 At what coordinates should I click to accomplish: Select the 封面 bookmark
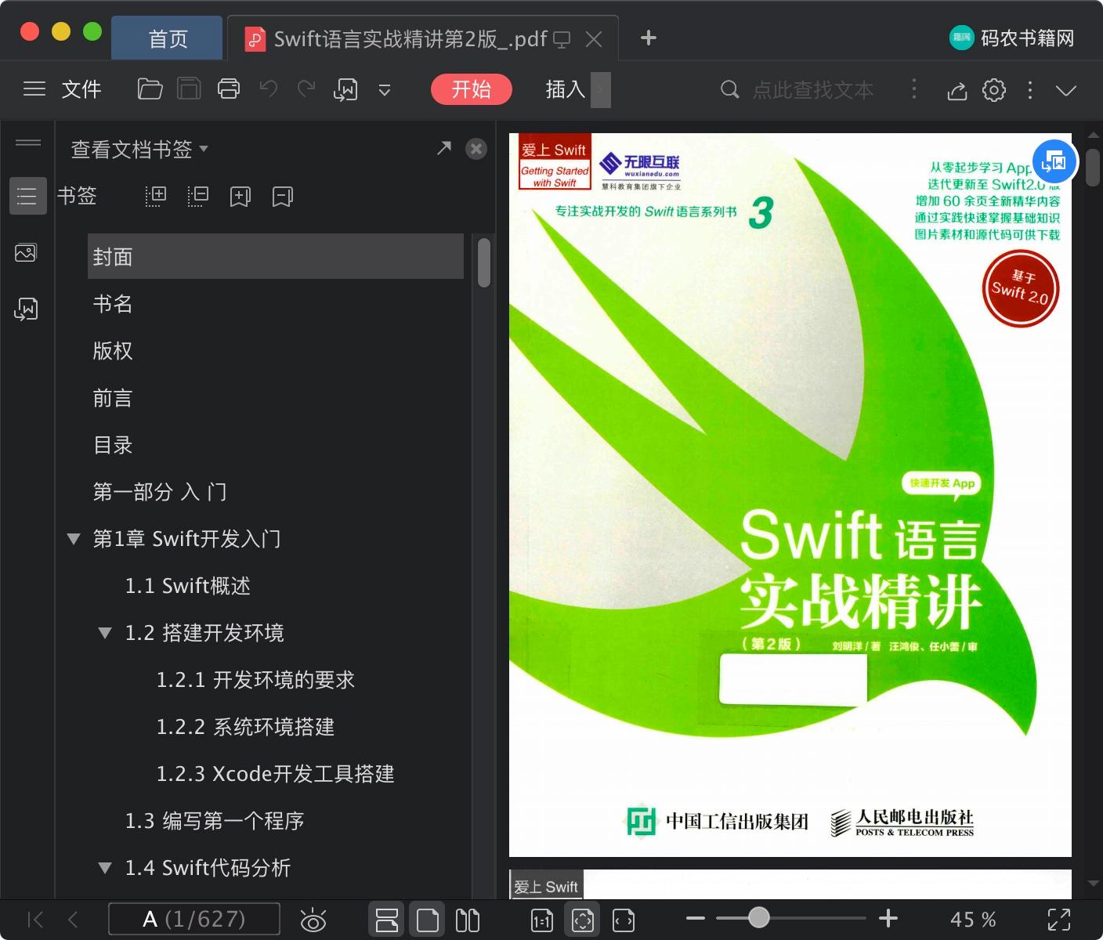pos(276,256)
